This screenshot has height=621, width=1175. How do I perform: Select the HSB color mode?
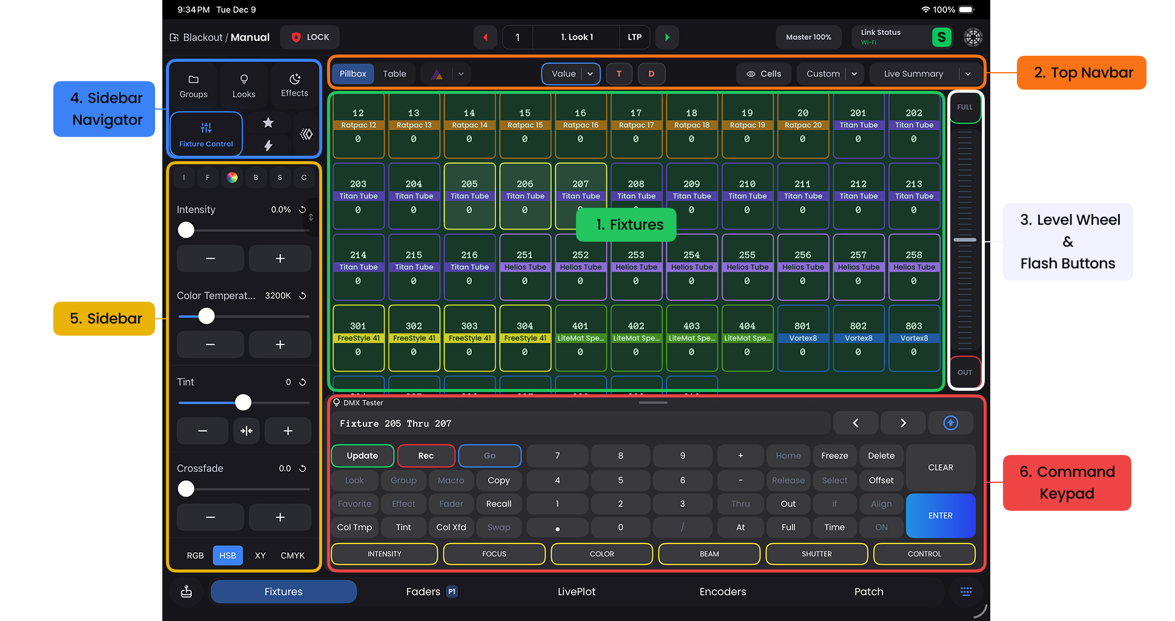[228, 556]
